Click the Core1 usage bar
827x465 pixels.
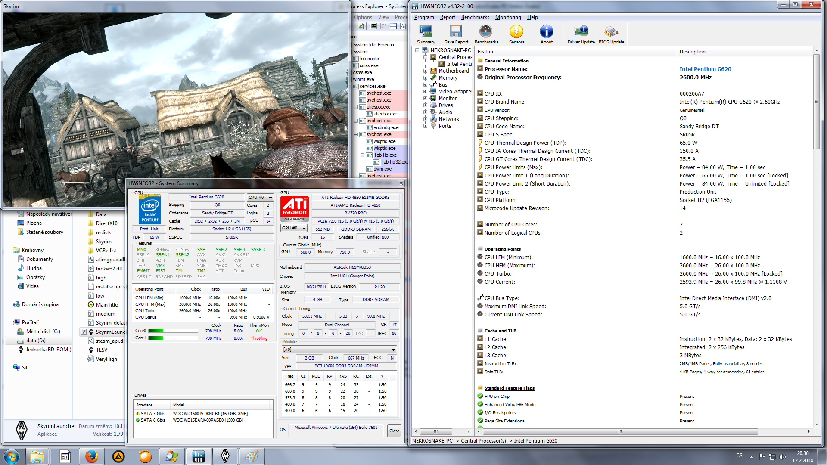(x=173, y=338)
